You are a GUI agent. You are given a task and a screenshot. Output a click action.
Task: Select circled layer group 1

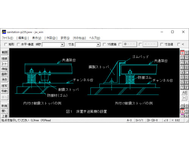[182, 111]
